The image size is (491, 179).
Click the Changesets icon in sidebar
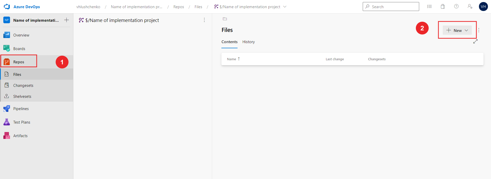click(x=7, y=85)
